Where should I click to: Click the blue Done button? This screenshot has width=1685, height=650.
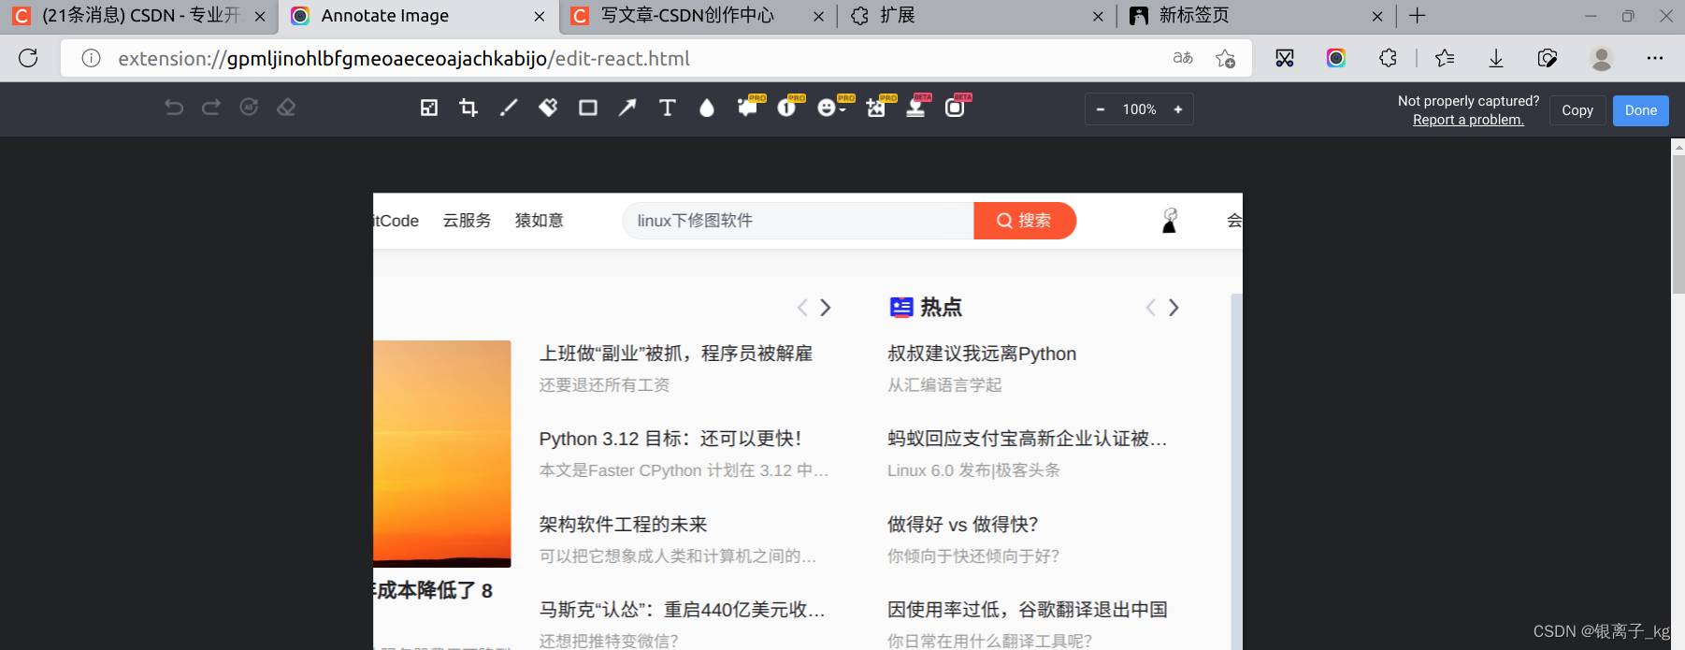[1641, 110]
